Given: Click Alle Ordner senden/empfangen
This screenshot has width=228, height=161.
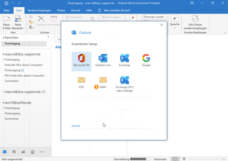Looking at the screenshot, I should pyautogui.click(x=195, y=22).
